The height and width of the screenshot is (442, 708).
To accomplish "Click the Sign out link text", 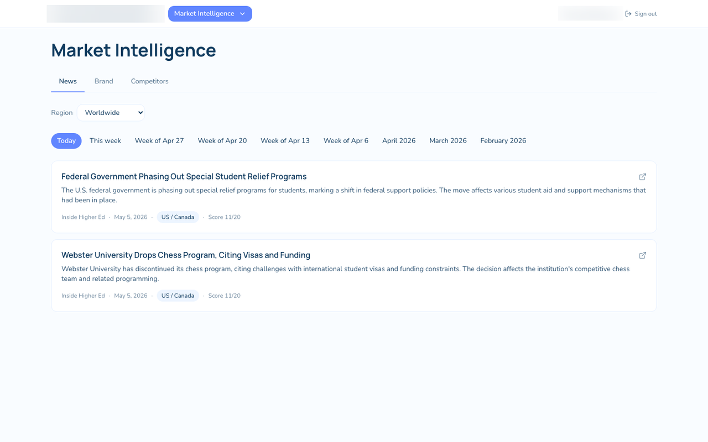I will coord(645,14).
